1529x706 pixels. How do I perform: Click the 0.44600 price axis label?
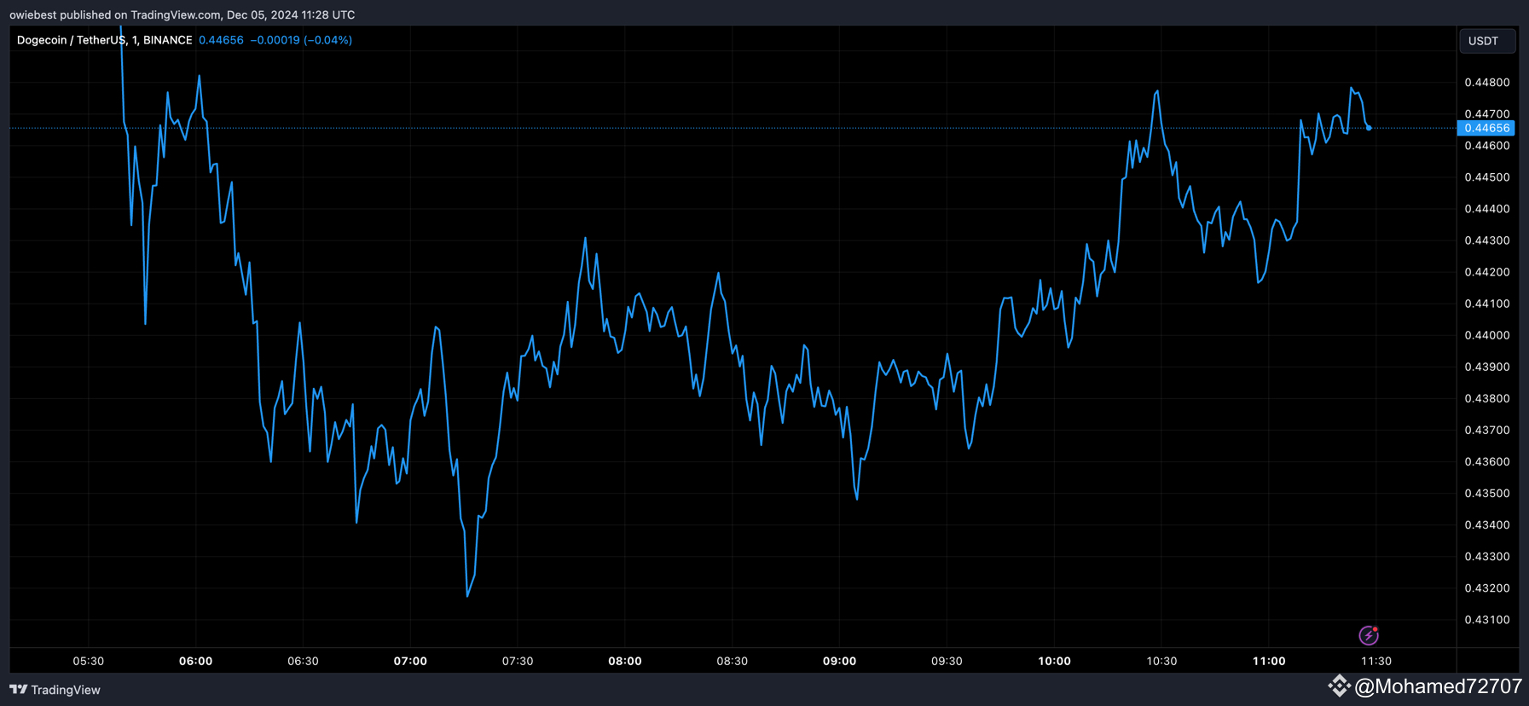1486,146
